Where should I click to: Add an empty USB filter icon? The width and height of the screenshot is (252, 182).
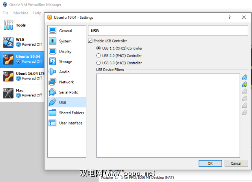pos(244,77)
